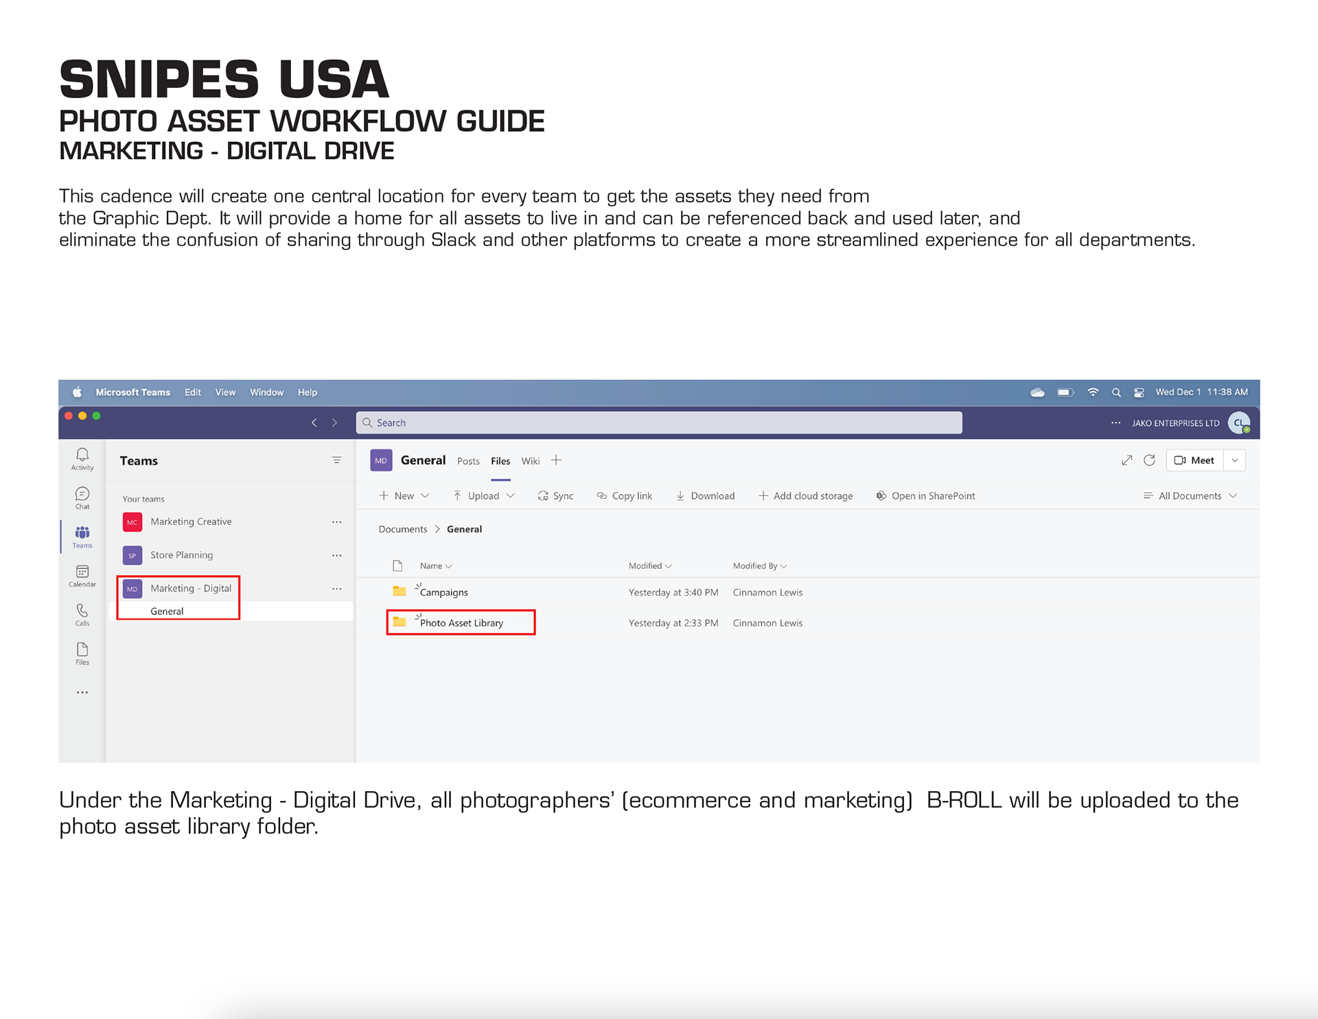Click the reload tab icon
The width and height of the screenshot is (1318, 1019).
(x=1149, y=460)
